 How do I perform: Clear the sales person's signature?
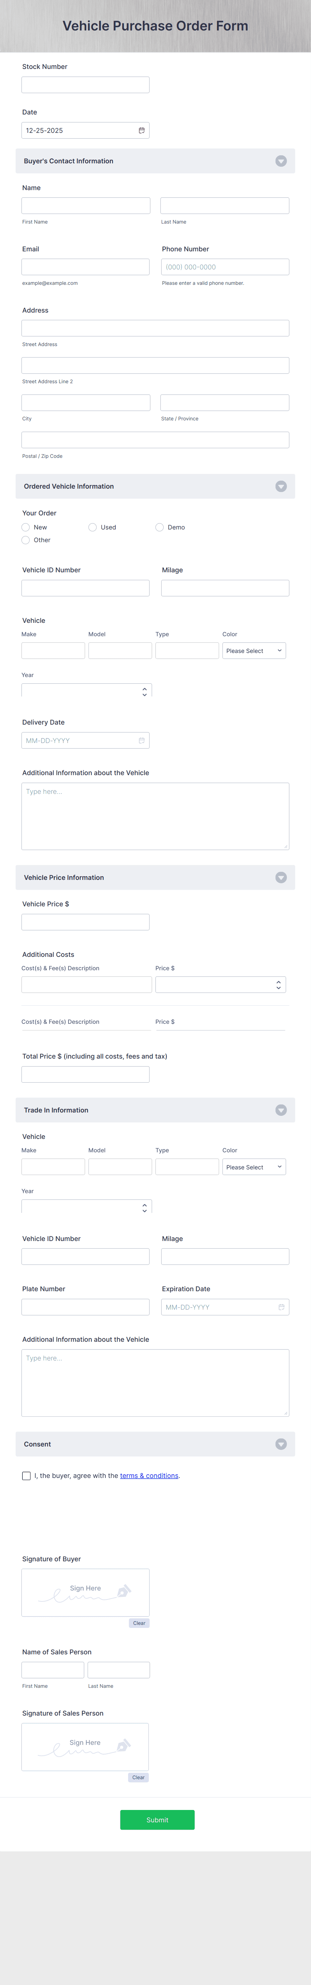(138, 1777)
